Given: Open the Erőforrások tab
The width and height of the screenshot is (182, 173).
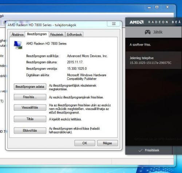Looking at the screenshot, I should 74,34.
